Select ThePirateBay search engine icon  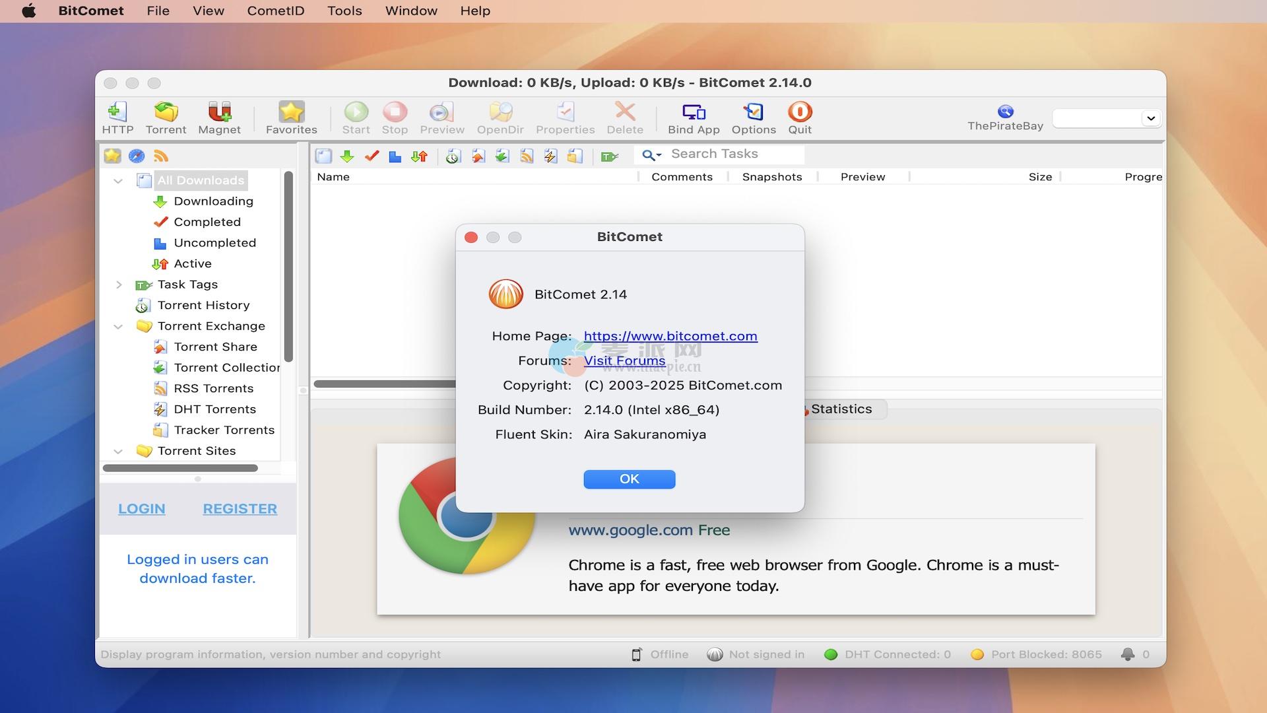click(x=1005, y=118)
